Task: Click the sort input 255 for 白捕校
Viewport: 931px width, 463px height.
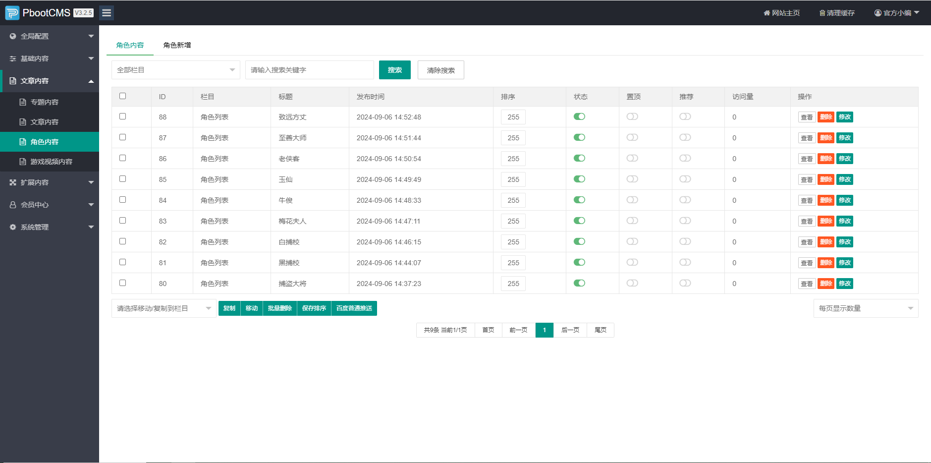Action: point(513,242)
